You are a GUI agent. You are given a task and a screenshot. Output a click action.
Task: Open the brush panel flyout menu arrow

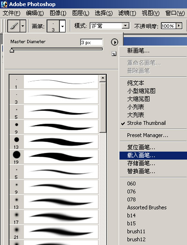coord(114,42)
